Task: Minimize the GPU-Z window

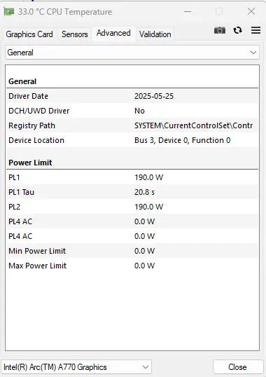Action: tap(188, 11)
